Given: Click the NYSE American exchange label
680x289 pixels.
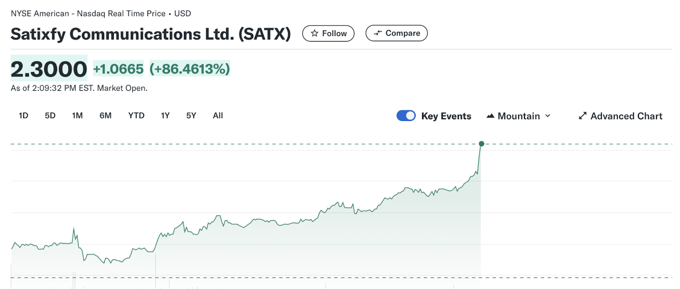Looking at the screenshot, I should [40, 14].
